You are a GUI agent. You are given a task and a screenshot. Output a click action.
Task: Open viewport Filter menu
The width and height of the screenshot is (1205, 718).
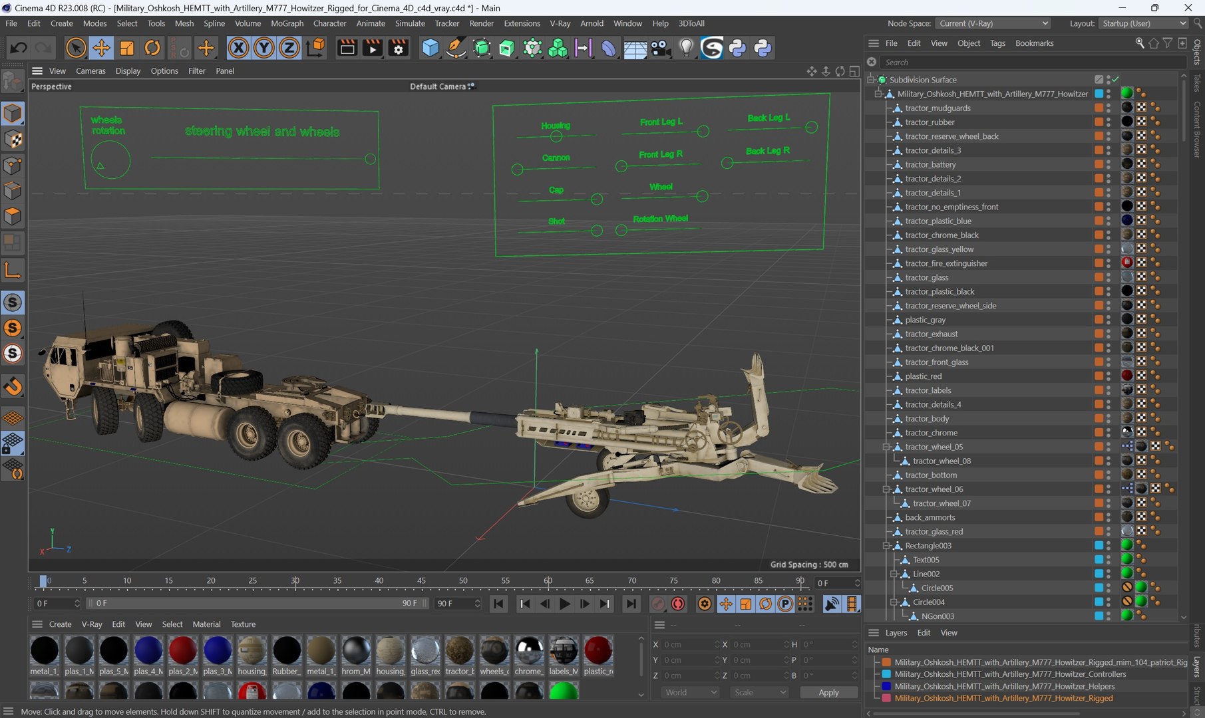click(196, 71)
